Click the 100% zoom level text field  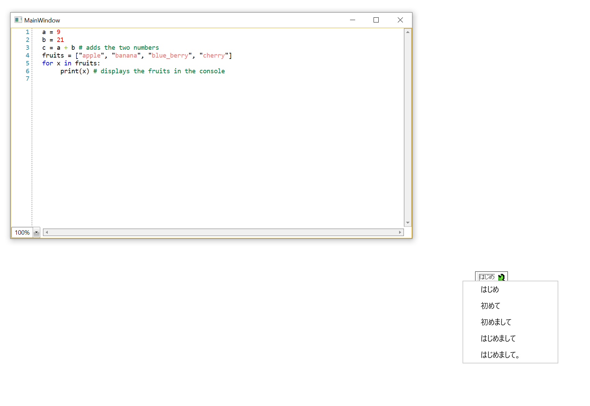coord(22,233)
